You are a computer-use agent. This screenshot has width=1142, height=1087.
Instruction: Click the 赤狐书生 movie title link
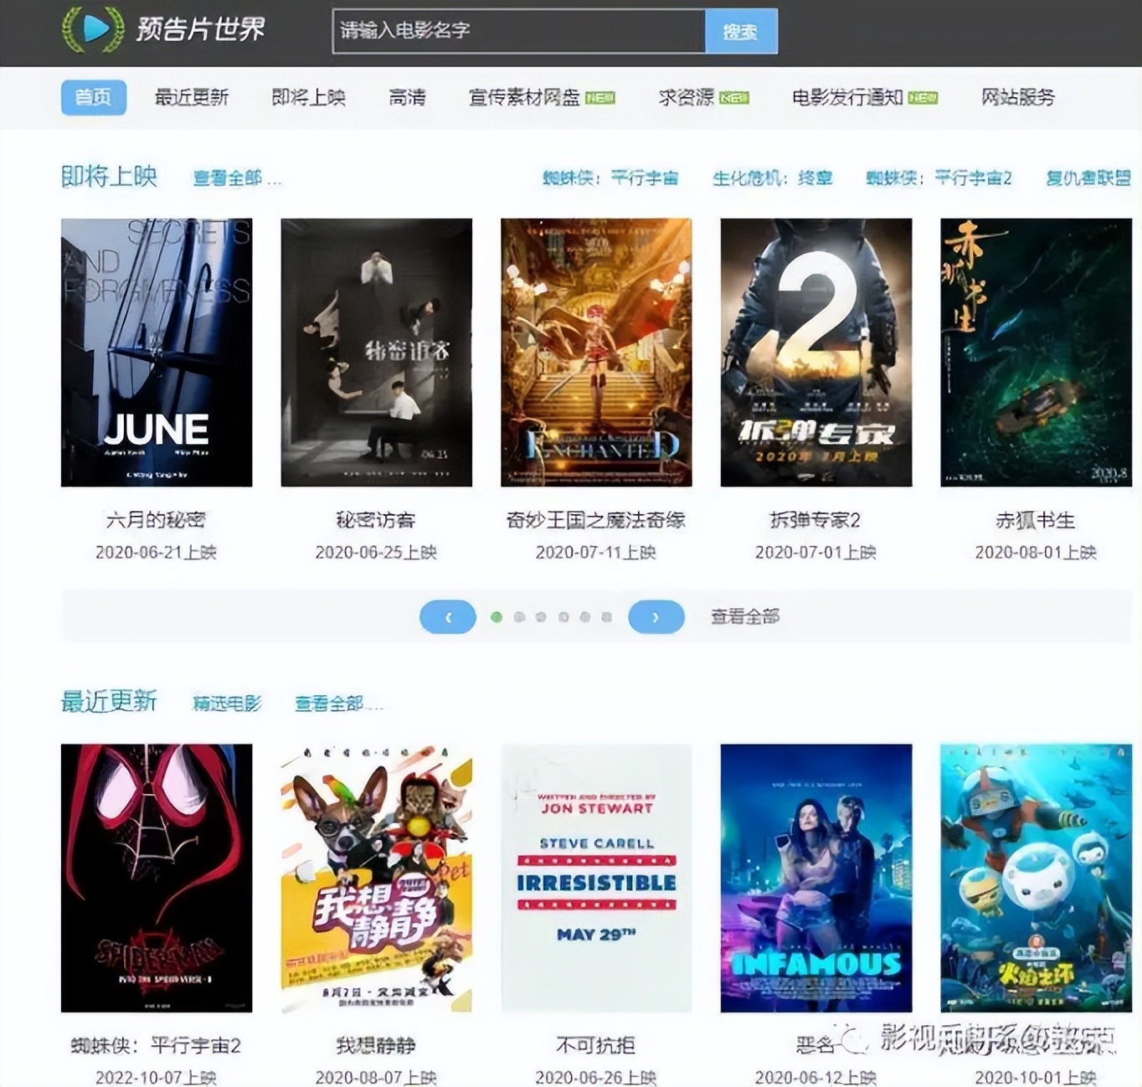[x=1035, y=520]
